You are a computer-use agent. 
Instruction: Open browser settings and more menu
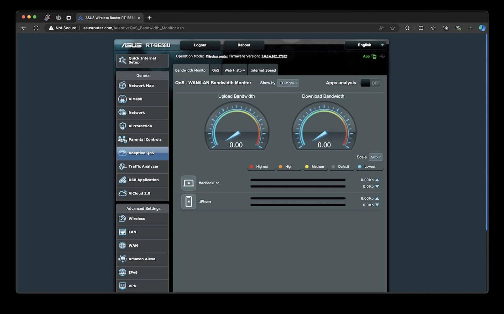[470, 28]
